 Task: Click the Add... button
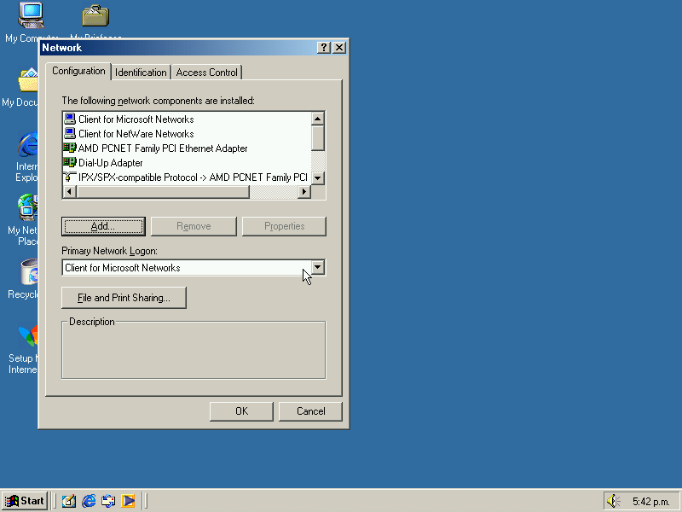click(103, 226)
